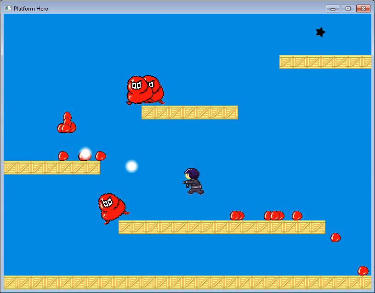Screen dimensions: 375x293
Task: Click the ground floor crate row
Action: pos(187,282)
